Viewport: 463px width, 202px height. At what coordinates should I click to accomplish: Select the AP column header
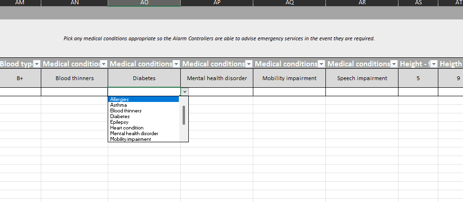pyautogui.click(x=217, y=3)
